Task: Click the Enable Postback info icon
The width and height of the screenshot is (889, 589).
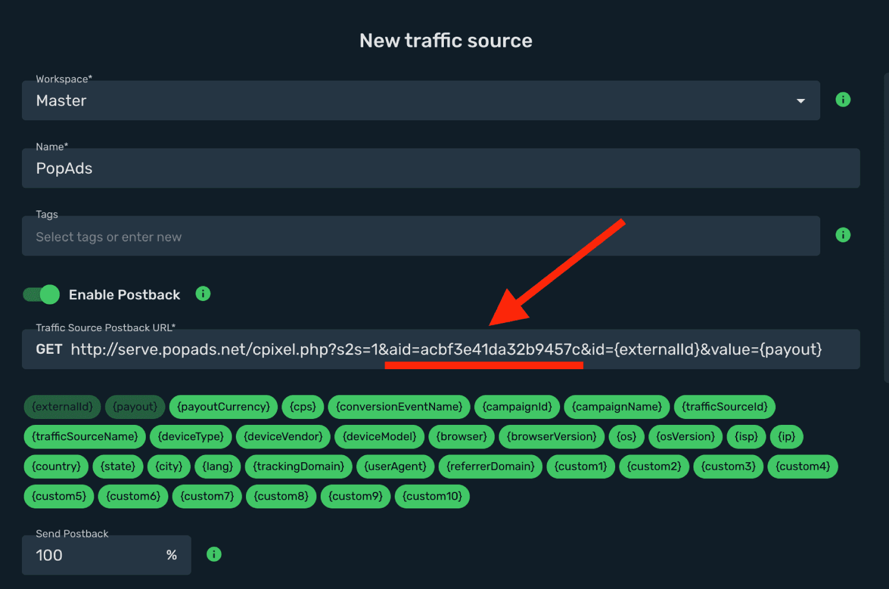Action: point(203,293)
